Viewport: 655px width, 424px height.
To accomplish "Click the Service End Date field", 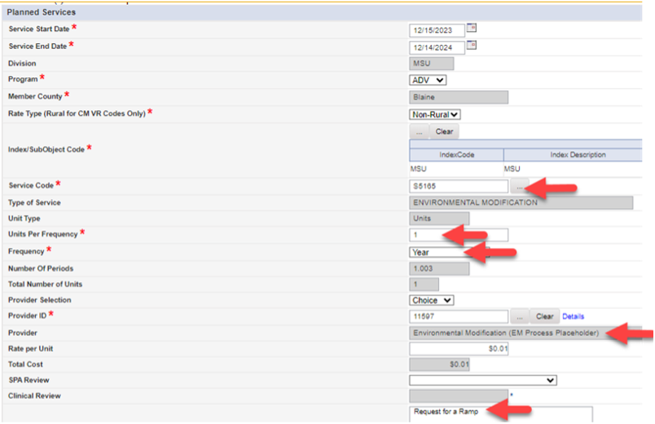I will click(x=437, y=47).
